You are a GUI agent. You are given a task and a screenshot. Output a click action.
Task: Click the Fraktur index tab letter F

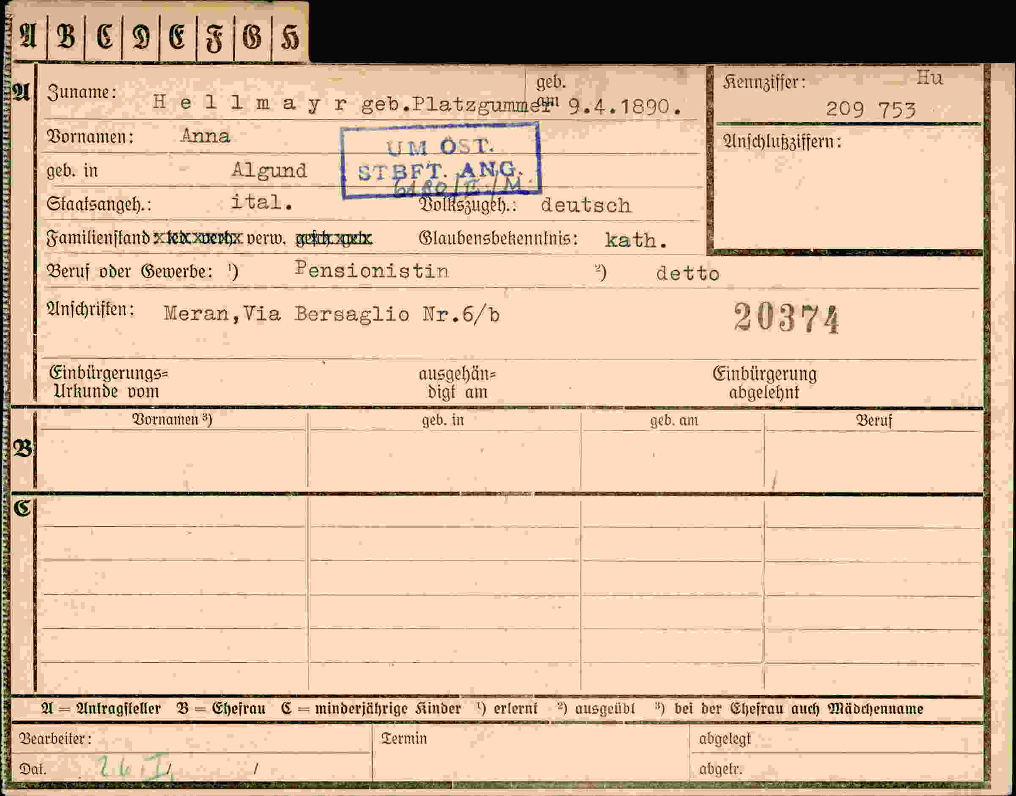(215, 38)
